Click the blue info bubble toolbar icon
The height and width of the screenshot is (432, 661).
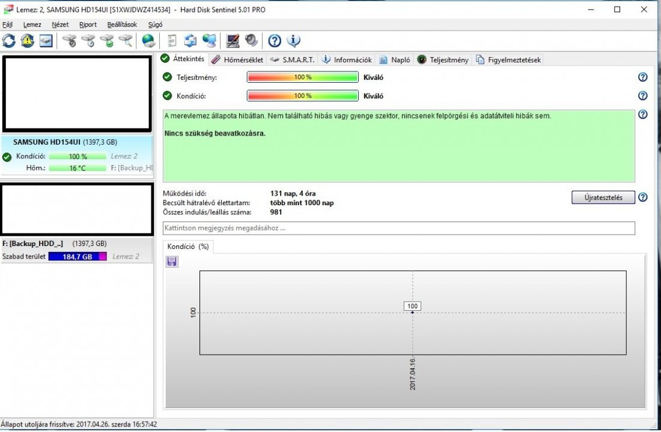pyautogui.click(x=293, y=41)
